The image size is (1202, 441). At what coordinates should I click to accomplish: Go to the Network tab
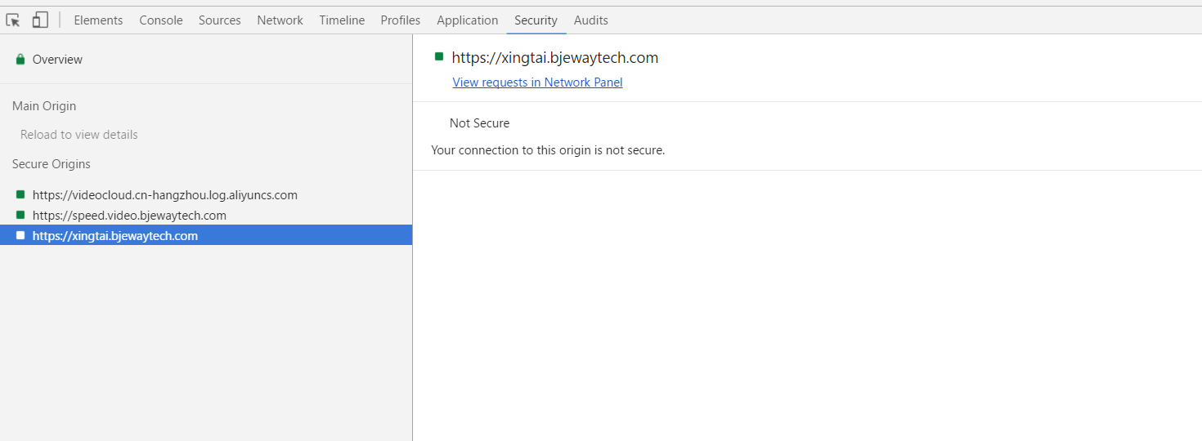[x=280, y=20]
